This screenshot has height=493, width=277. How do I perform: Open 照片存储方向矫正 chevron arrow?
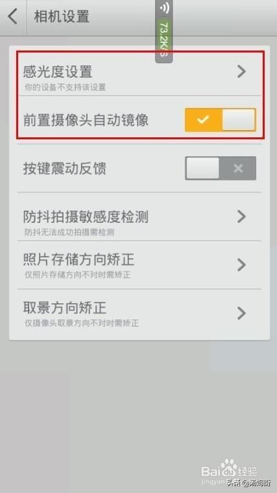(x=241, y=265)
